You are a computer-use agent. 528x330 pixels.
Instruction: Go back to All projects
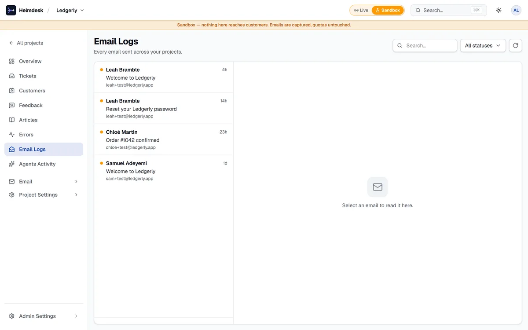click(x=26, y=43)
